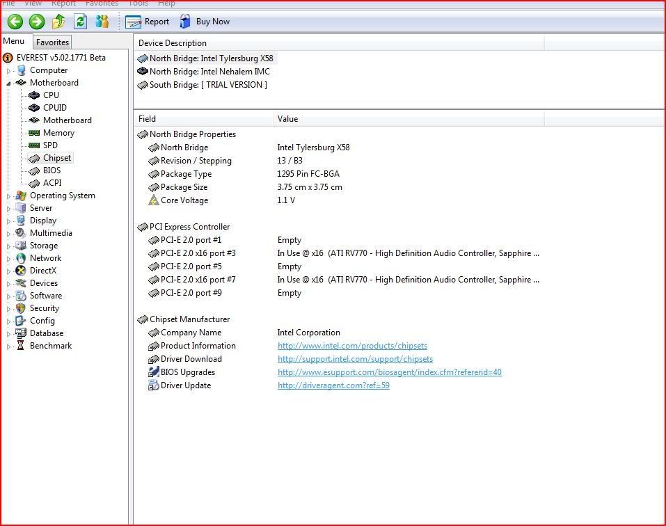Click the green Forward arrow button
666x526 pixels.
tap(37, 22)
